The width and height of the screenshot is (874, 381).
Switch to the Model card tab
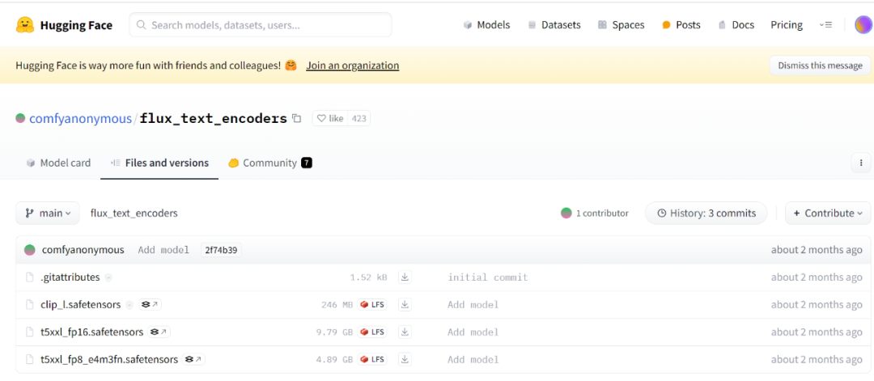pyautogui.click(x=58, y=163)
